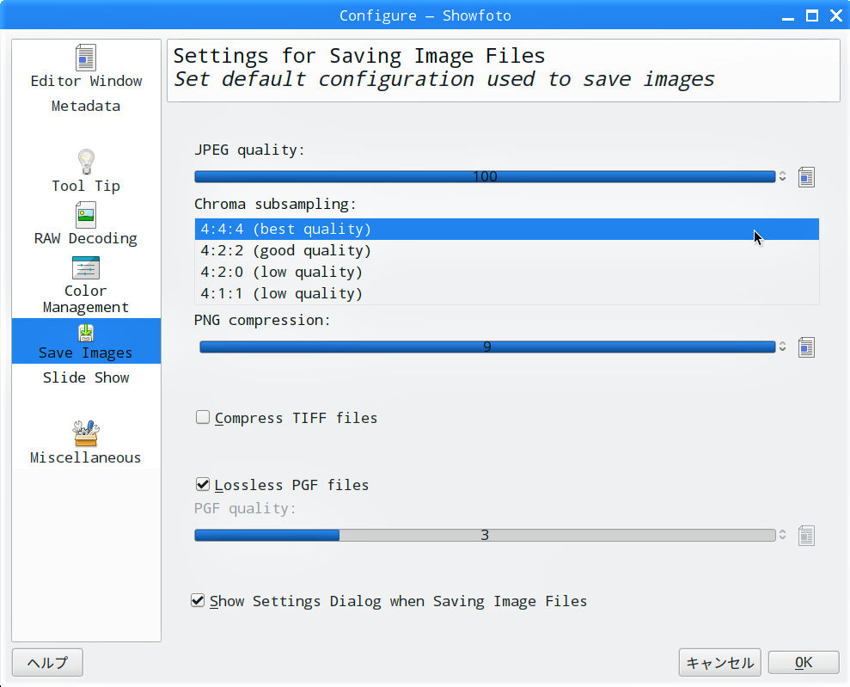Click the 'PGF quality:' label
Image resolution: width=850 pixels, height=687 pixels.
[245, 508]
